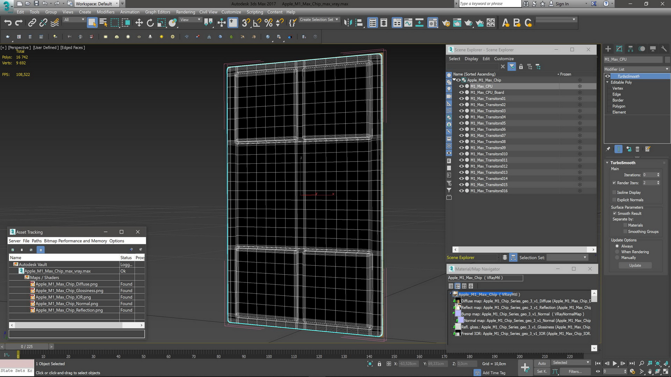
Task: Toggle Scene Explorer filter funnel icon
Action: coord(512,66)
